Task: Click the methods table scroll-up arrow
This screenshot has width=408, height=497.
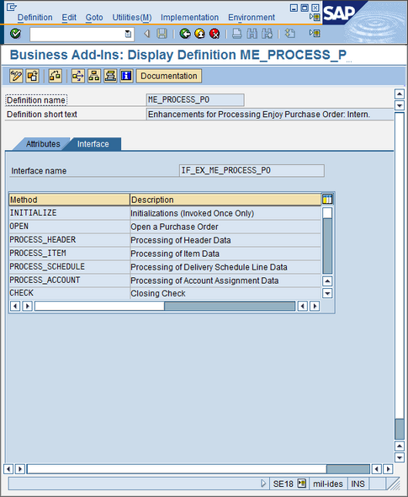Action: (327, 281)
